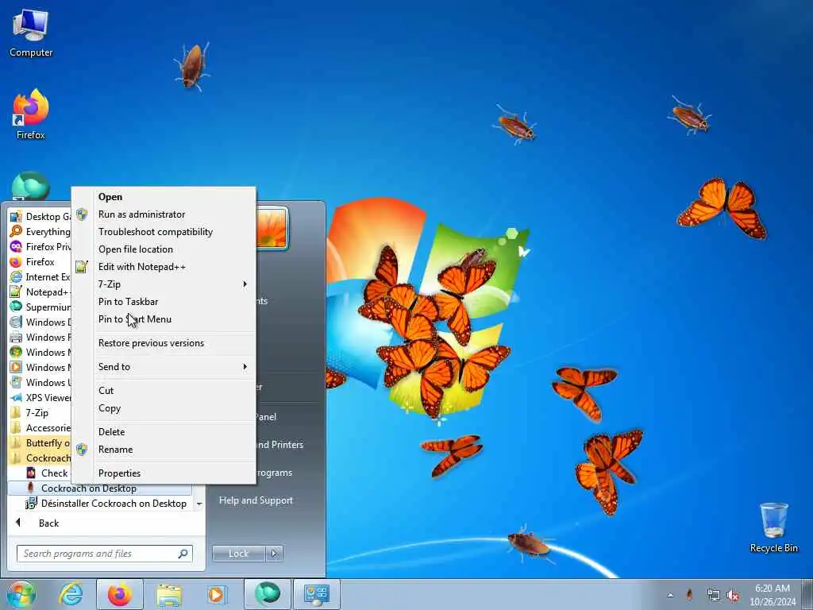
Task: Click the muted volume tray icon
Action: point(733,596)
